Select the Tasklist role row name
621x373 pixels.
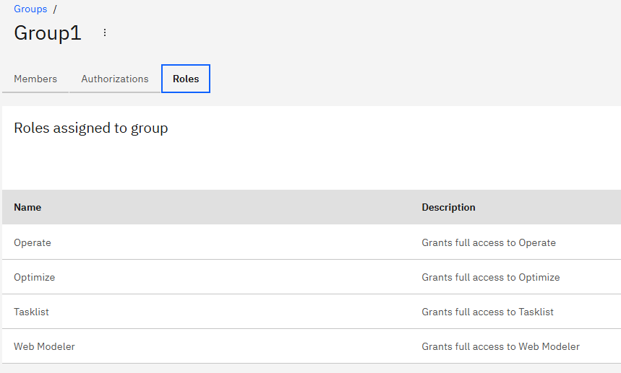(x=31, y=312)
